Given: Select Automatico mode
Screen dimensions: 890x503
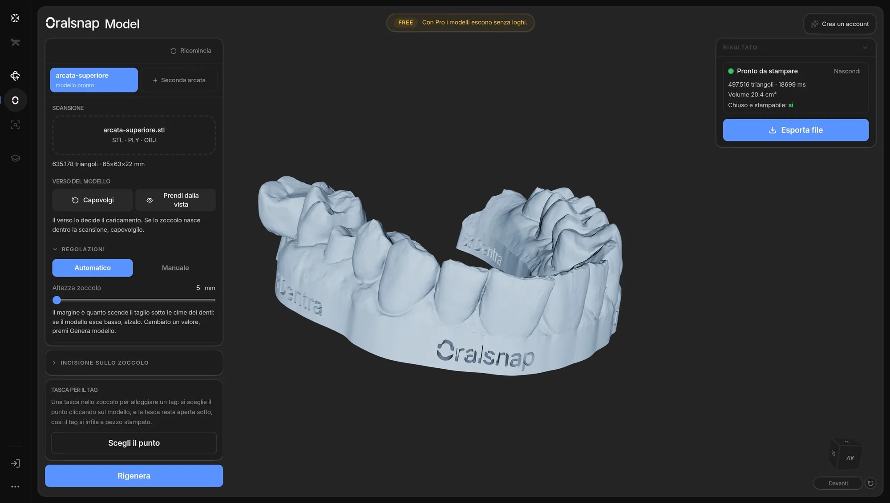Looking at the screenshot, I should [93, 268].
